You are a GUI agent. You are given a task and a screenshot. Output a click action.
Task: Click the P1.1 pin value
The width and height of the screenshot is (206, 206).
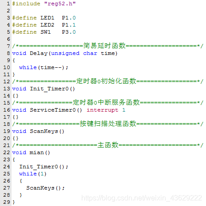69,25
